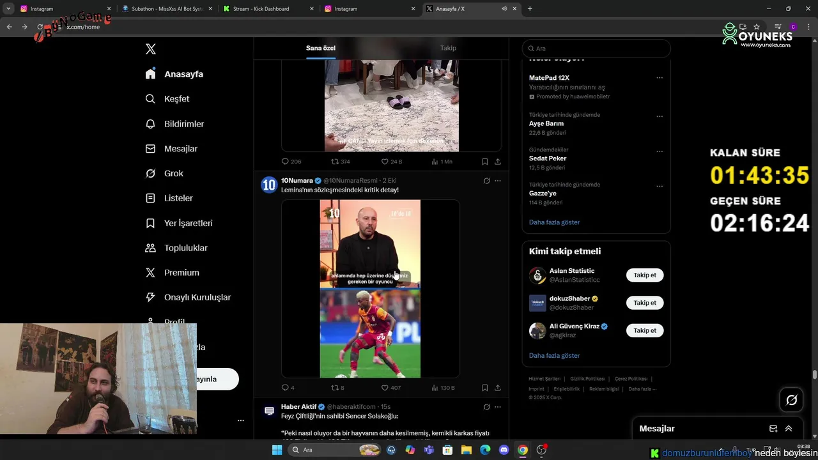
Task: Open 10Numara profile avatar
Action: coord(269,185)
